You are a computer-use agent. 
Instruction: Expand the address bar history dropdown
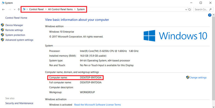pyautogui.click(x=186, y=9)
